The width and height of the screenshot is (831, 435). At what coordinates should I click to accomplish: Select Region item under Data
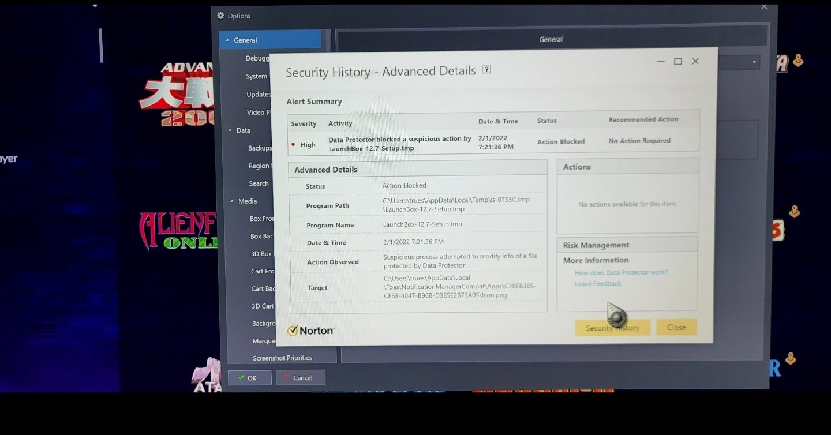tap(261, 166)
